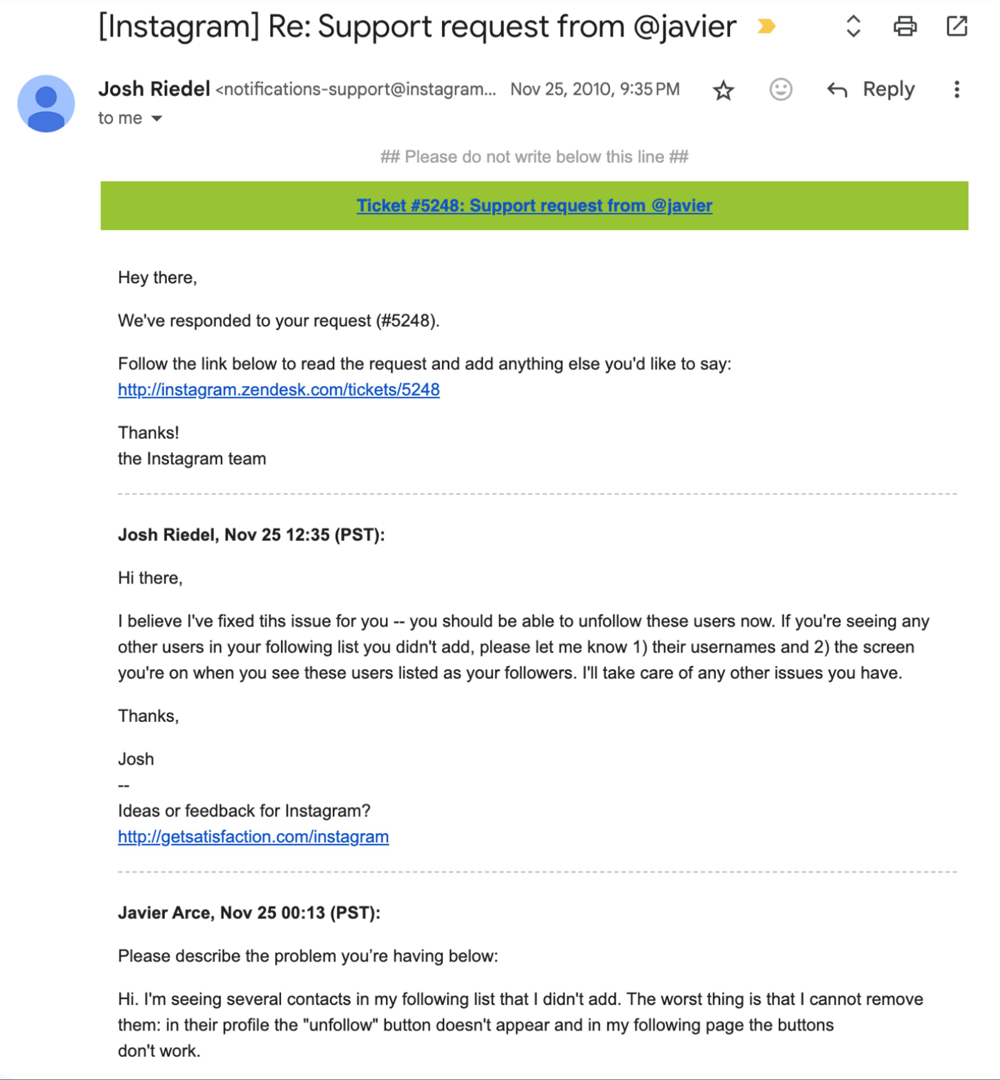1000x1080 pixels.
Task: Visit the getsatisfaction.com/instagram link
Action: click(253, 837)
